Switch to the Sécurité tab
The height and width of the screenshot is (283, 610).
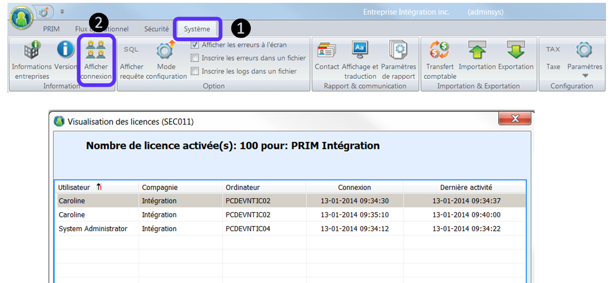point(156,29)
